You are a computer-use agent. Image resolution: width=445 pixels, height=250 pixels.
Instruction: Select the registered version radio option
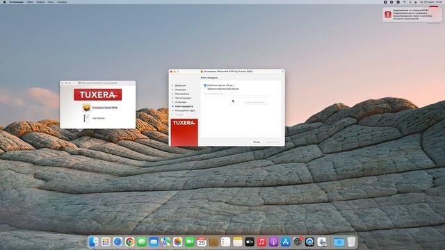tap(205, 89)
